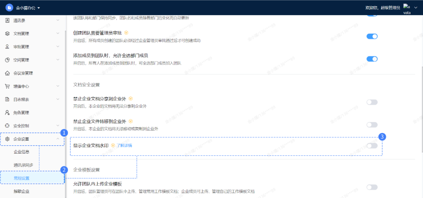Click the 文档安全设置 section heading
423x198 pixels.
pyautogui.click(x=86, y=85)
